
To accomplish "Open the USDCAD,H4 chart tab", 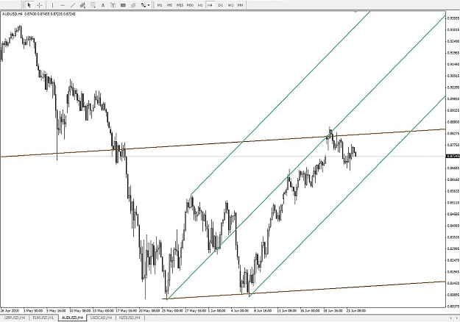I will 102,318.
